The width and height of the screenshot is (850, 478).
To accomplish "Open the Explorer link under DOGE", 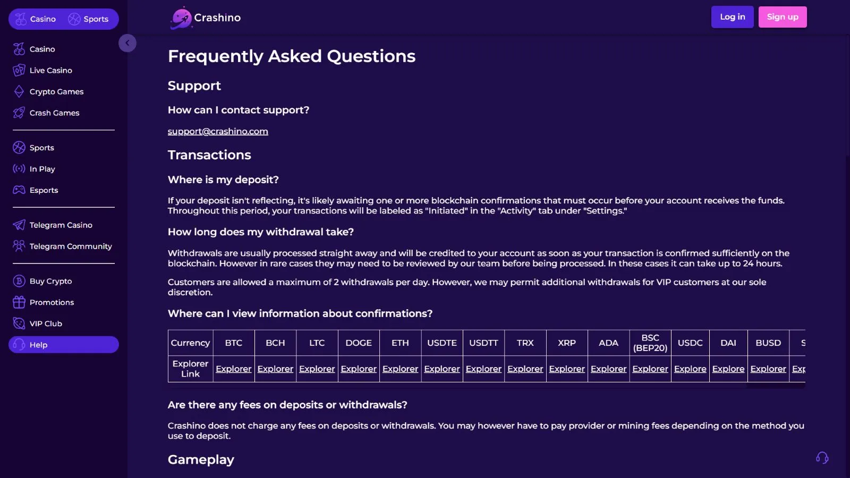I will (359, 369).
